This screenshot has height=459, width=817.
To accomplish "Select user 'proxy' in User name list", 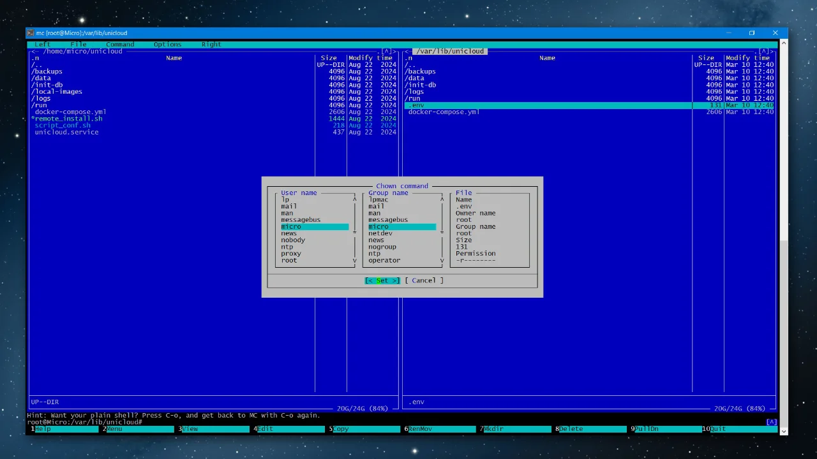I will [315, 254].
